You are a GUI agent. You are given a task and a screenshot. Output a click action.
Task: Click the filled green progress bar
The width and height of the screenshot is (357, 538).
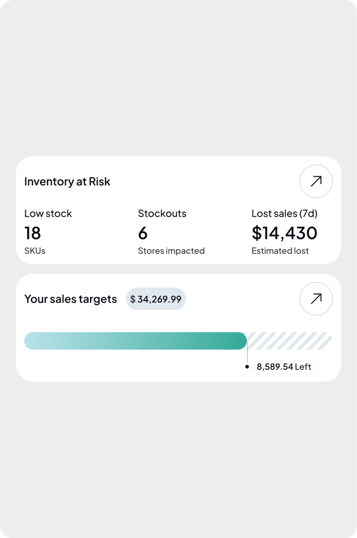[x=136, y=341]
